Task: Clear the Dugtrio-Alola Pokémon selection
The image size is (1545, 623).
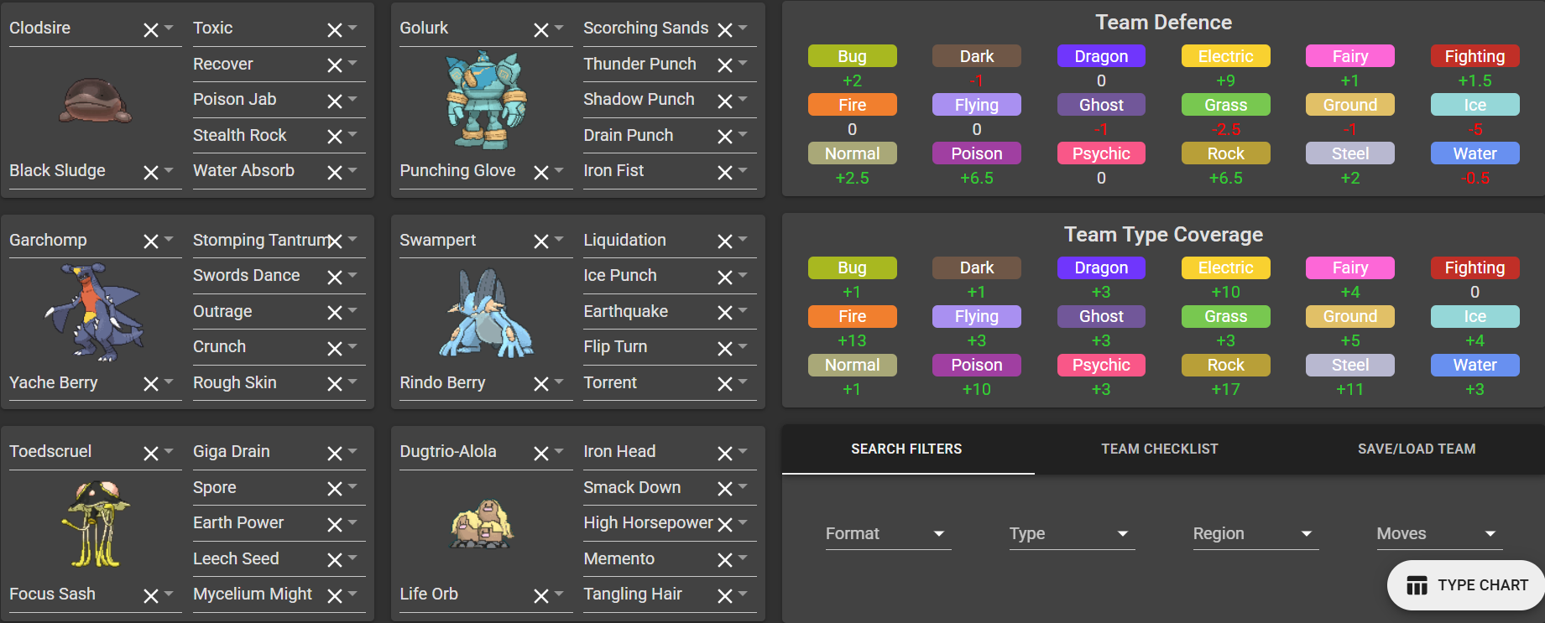Action: point(541,454)
